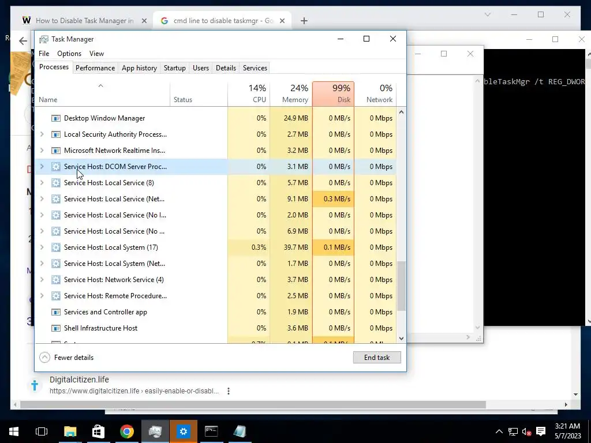This screenshot has width=591, height=443.
Task: Open the Digitalcitizen.life result options menu
Action: pyautogui.click(x=229, y=391)
